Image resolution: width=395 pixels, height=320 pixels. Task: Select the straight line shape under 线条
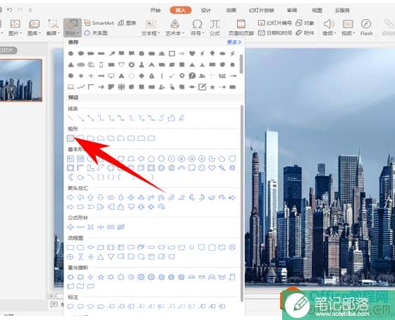(71, 118)
